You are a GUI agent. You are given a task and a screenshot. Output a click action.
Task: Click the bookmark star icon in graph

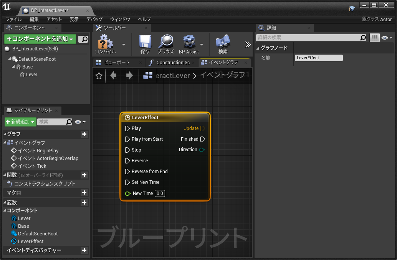click(99, 76)
